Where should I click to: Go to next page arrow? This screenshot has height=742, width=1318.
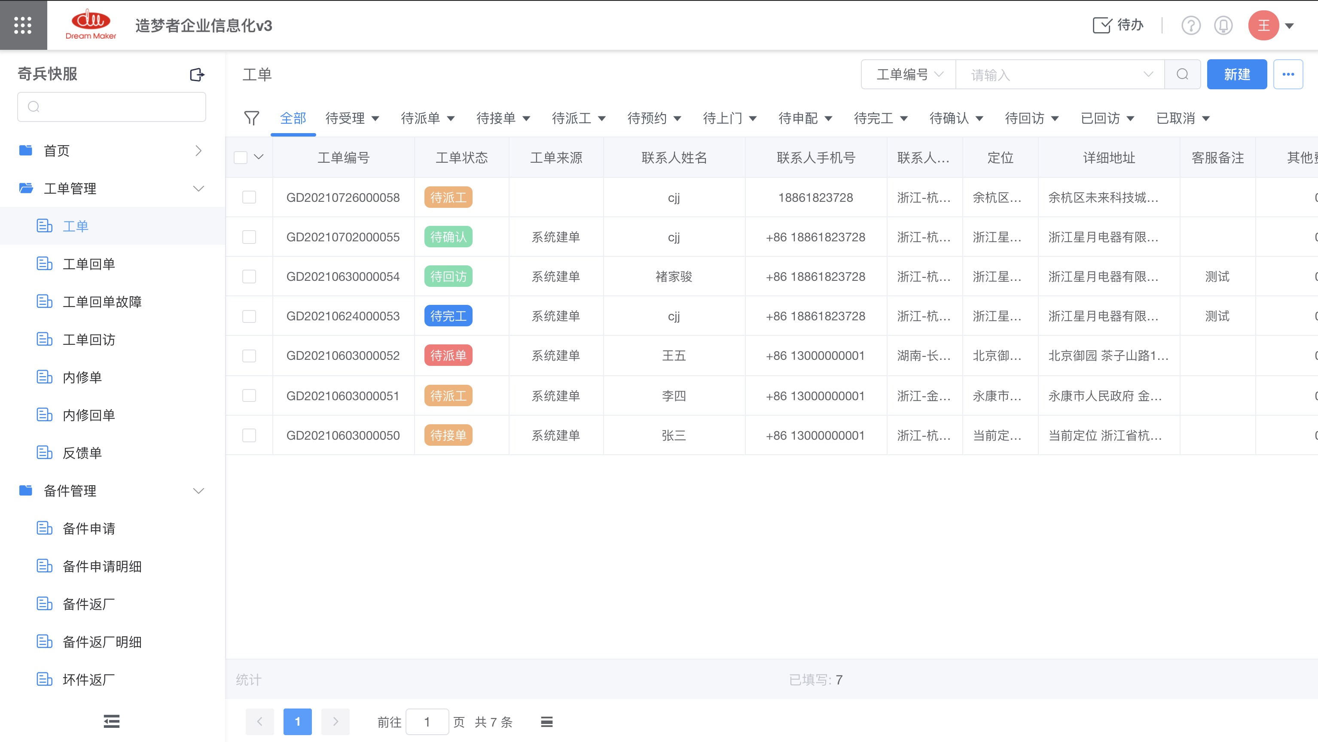[x=335, y=721]
